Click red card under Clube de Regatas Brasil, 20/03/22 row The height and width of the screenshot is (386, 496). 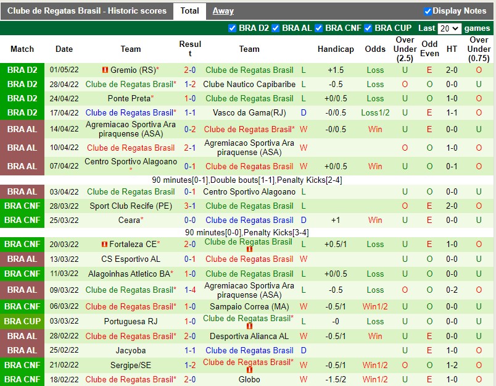(x=249, y=250)
